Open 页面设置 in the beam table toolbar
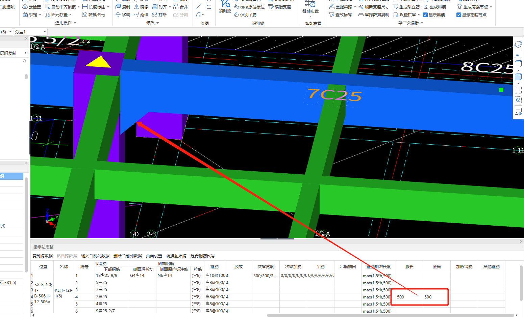The height and width of the screenshot is (317, 524). point(154,256)
